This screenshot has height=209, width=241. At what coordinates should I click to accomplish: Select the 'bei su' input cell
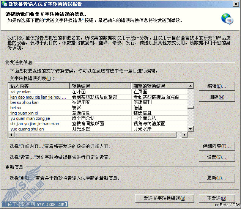pos(39,108)
